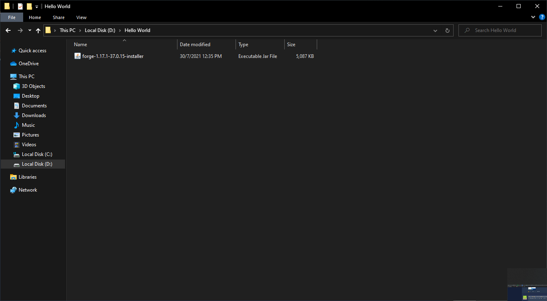
Task: Click the Pictures icon in the sidebar
Action: click(x=17, y=135)
